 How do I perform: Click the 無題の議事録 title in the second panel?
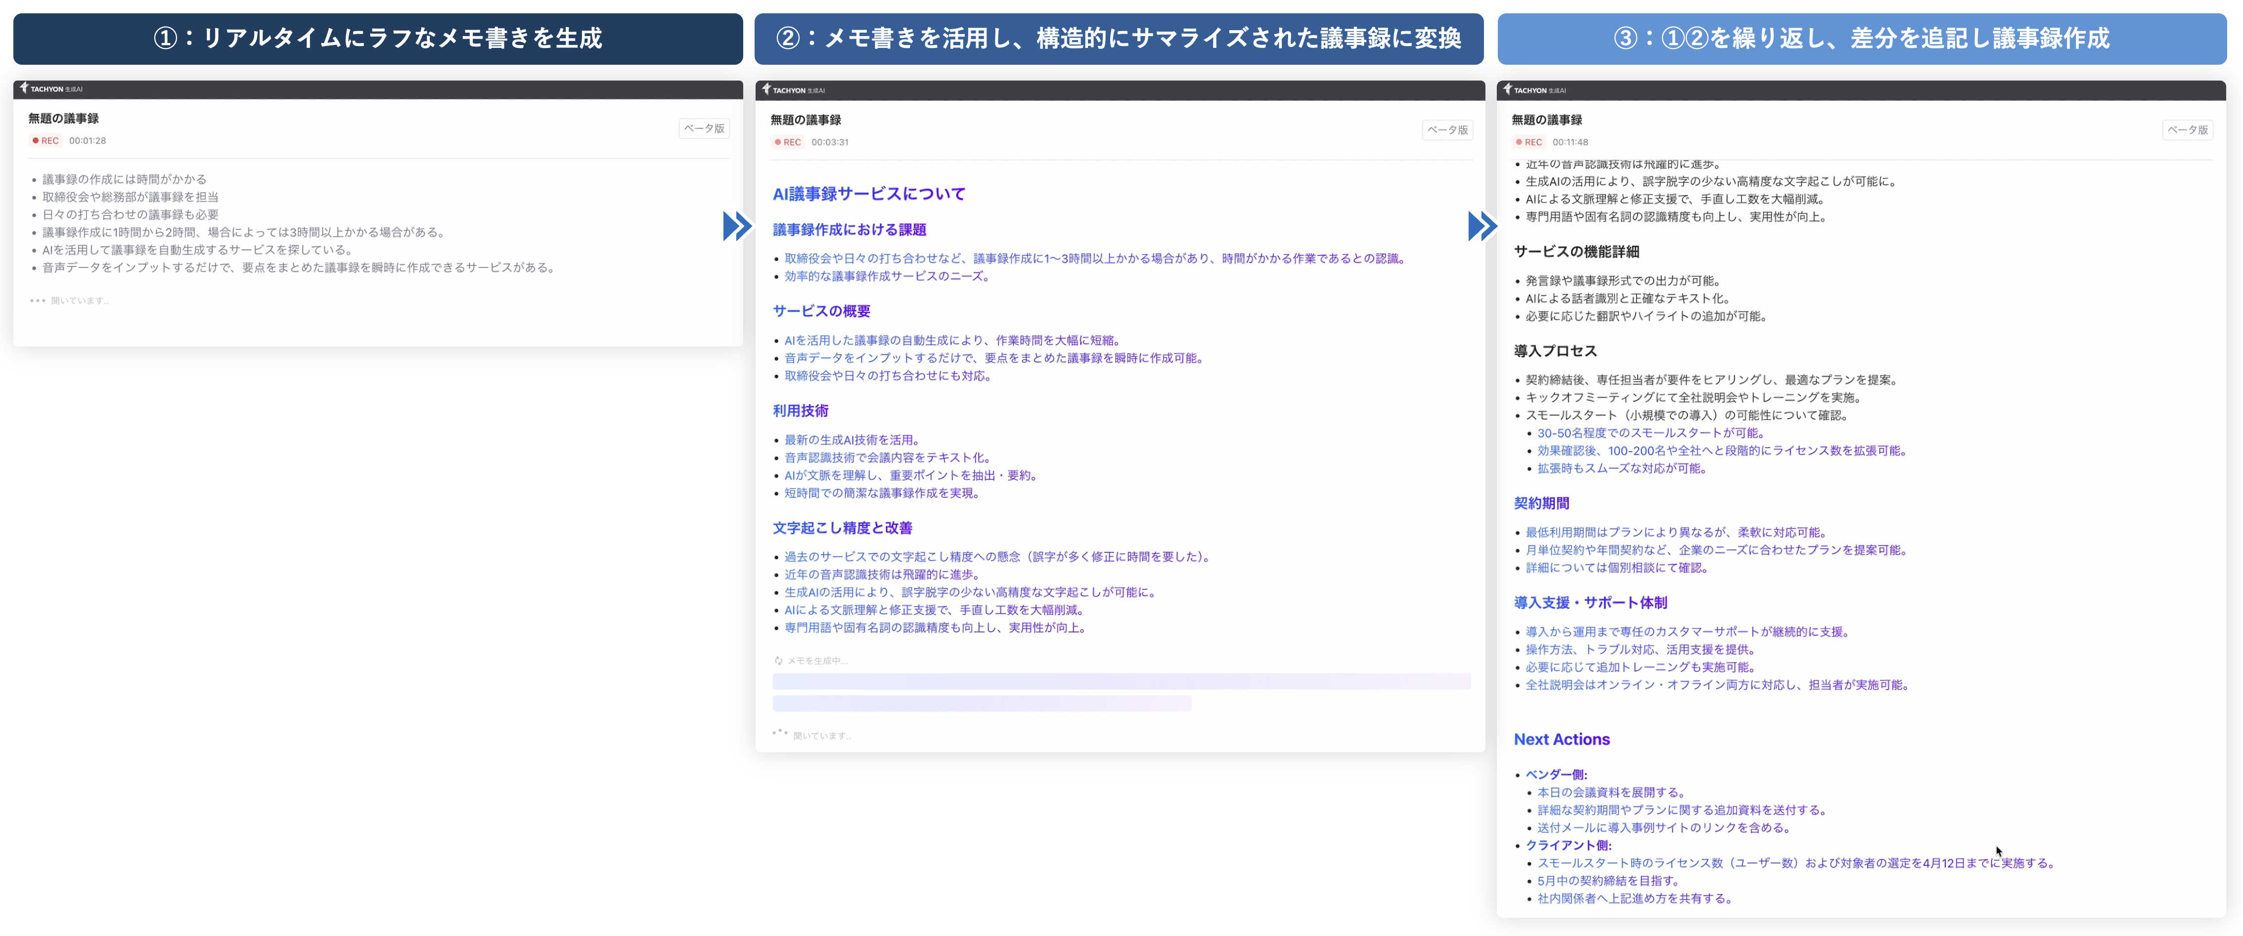(x=806, y=120)
